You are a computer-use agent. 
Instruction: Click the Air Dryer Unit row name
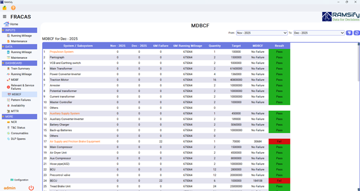pos(58,153)
